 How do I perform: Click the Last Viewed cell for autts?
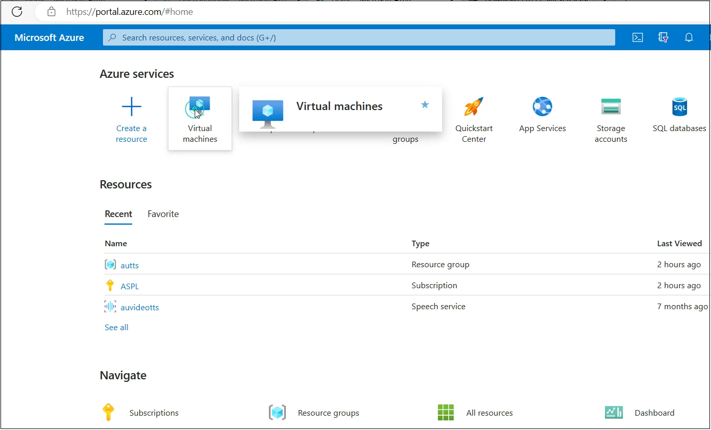(x=679, y=264)
